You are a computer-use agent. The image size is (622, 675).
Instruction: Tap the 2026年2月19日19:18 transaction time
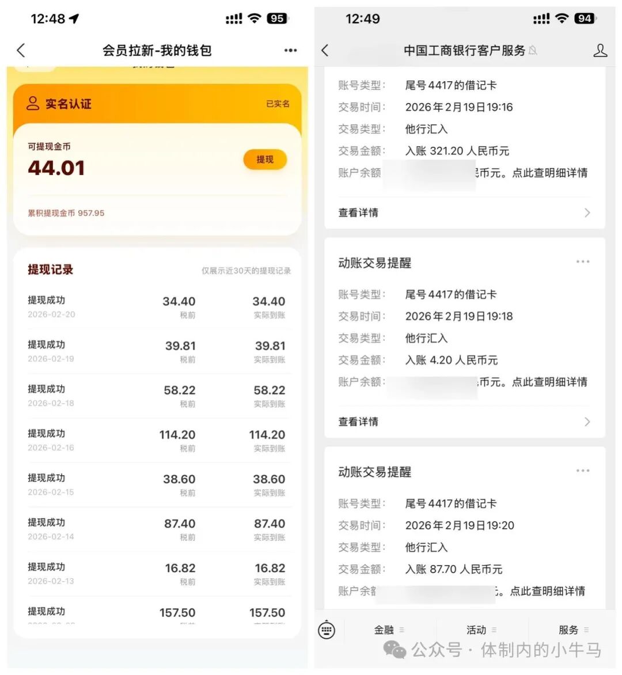pos(459,316)
